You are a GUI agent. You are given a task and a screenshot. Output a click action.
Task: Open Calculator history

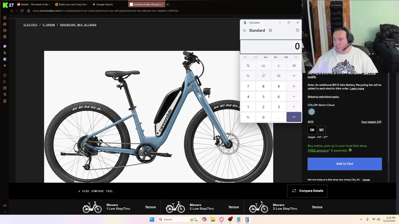297,30
